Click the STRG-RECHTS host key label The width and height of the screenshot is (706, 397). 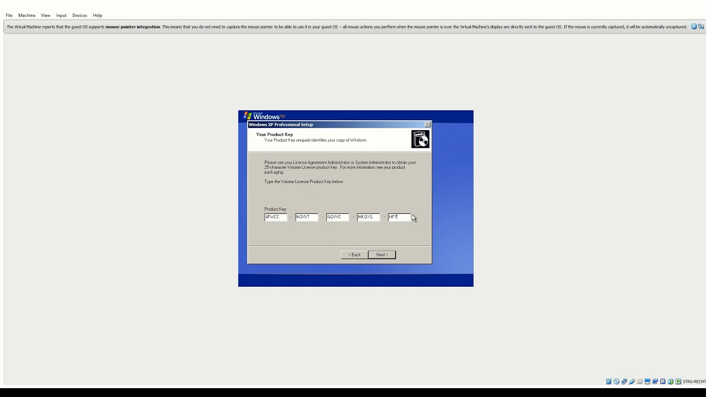coord(694,382)
